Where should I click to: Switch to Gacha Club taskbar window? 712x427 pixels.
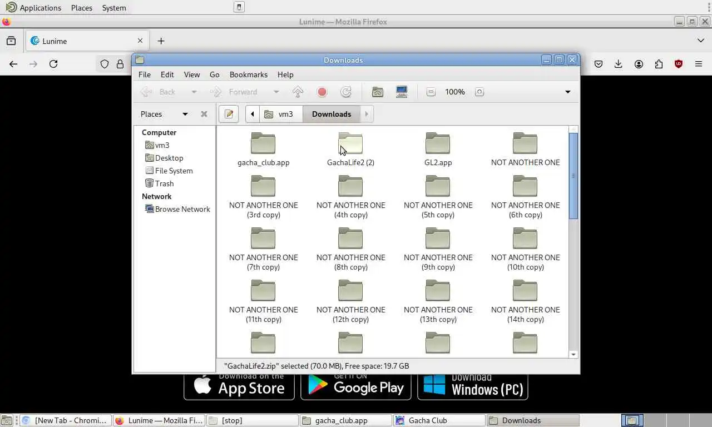coord(439,420)
